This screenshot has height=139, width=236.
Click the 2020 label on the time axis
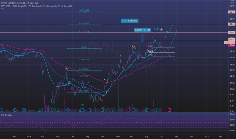(28, 136)
